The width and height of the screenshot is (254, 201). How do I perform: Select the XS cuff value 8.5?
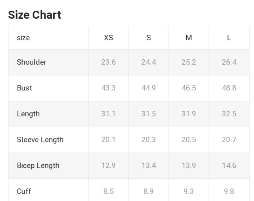[109, 191]
